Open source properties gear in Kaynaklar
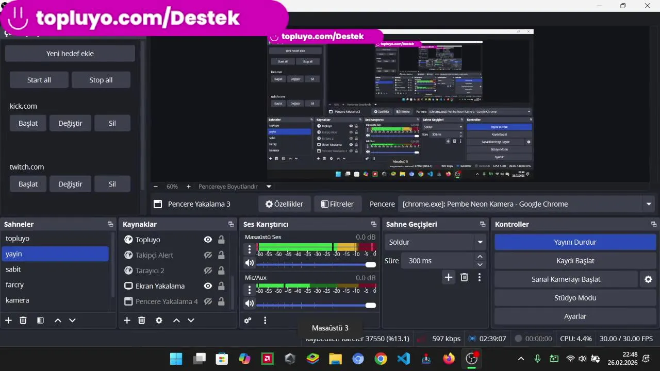The width and height of the screenshot is (660, 371). tap(159, 321)
